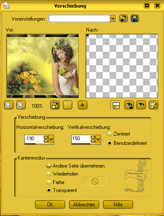Screen dimensions: 164x216
Task: Click the Vor preview image
Action: 43,66
